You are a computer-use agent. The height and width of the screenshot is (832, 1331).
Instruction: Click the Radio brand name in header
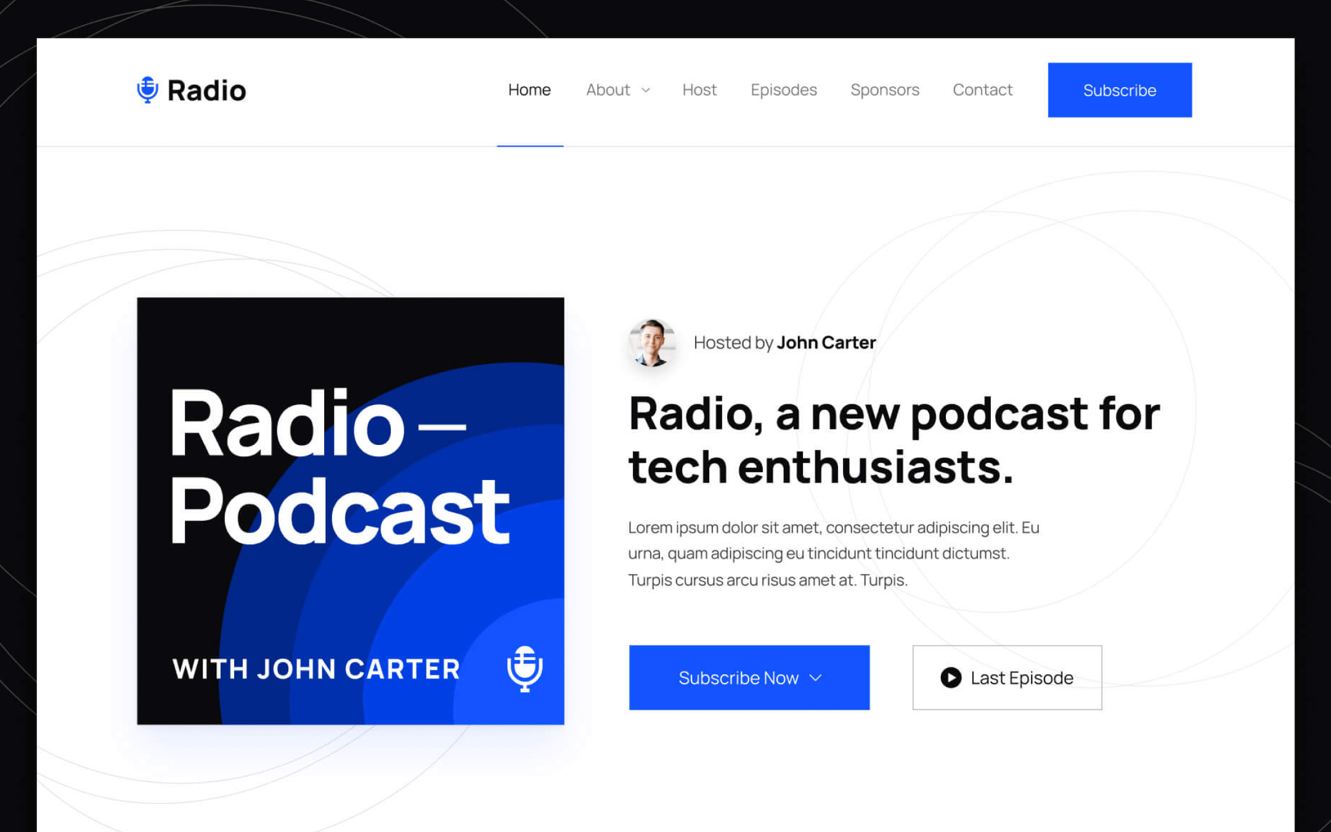click(x=206, y=91)
